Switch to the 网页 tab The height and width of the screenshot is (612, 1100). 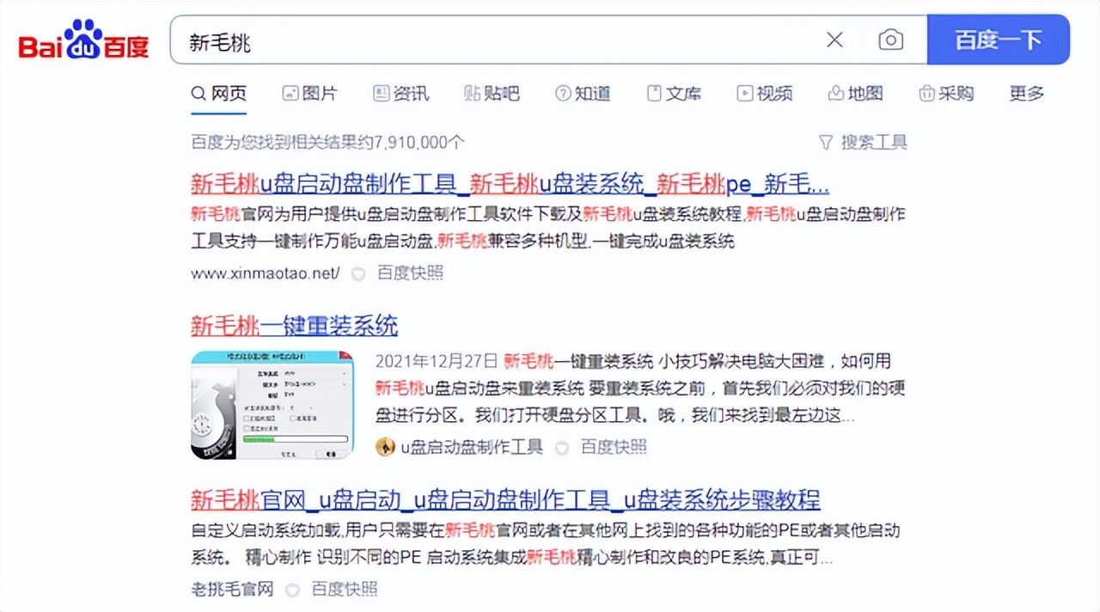click(218, 93)
